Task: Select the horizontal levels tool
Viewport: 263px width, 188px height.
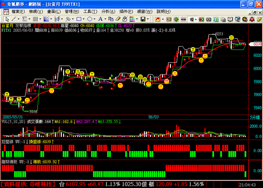Action: click(25, 19)
